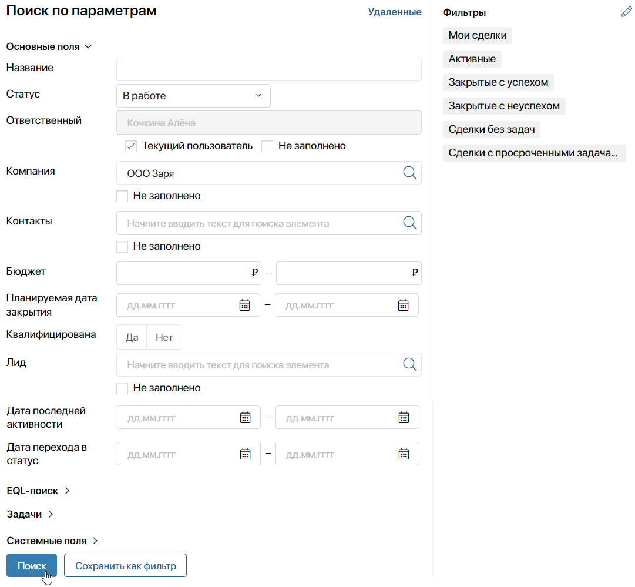Click Сохранить как фильтр button
The height and width of the screenshot is (587, 635).
coord(125,565)
